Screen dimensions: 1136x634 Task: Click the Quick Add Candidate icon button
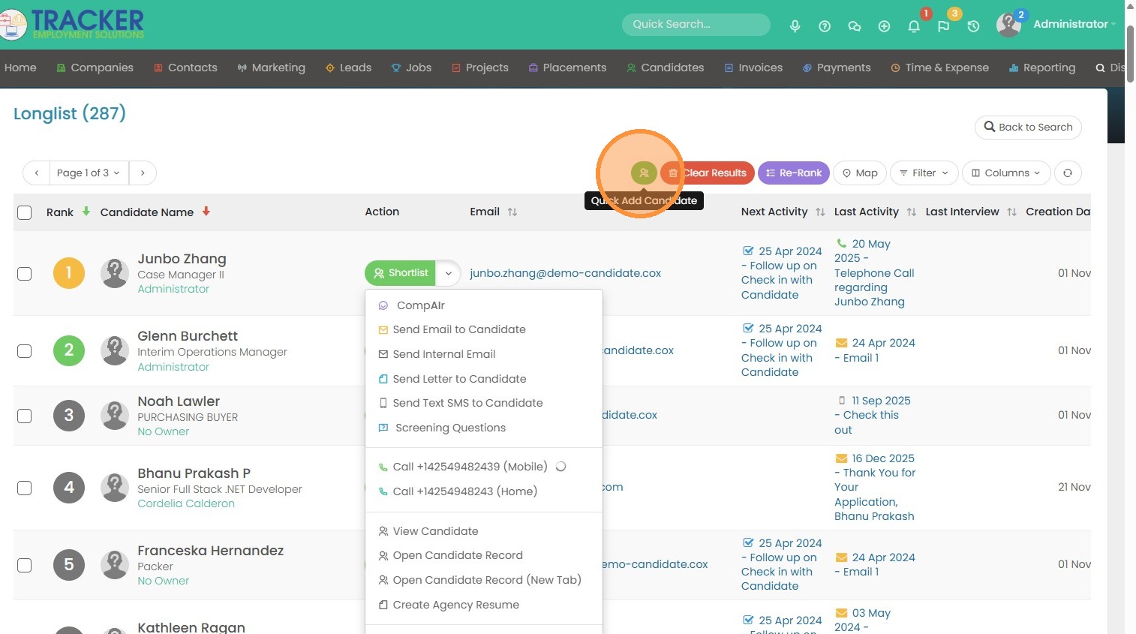(644, 173)
